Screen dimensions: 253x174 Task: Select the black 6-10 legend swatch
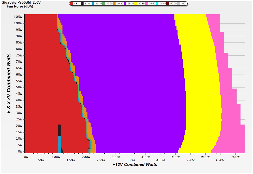click(82, 4)
